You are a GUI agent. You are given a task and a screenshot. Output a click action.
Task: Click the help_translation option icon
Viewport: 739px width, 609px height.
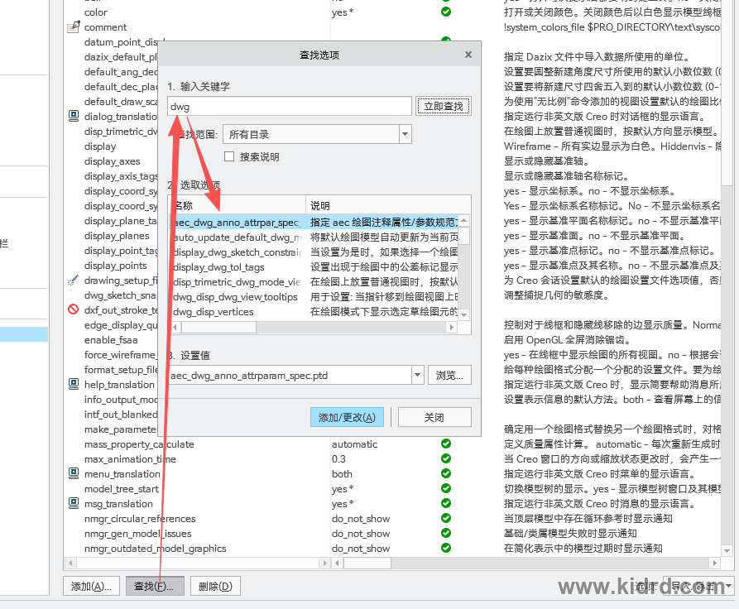coord(74,384)
